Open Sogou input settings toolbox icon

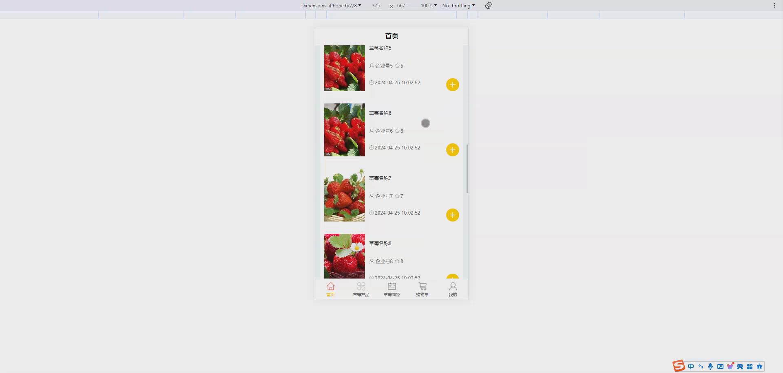pos(750,366)
